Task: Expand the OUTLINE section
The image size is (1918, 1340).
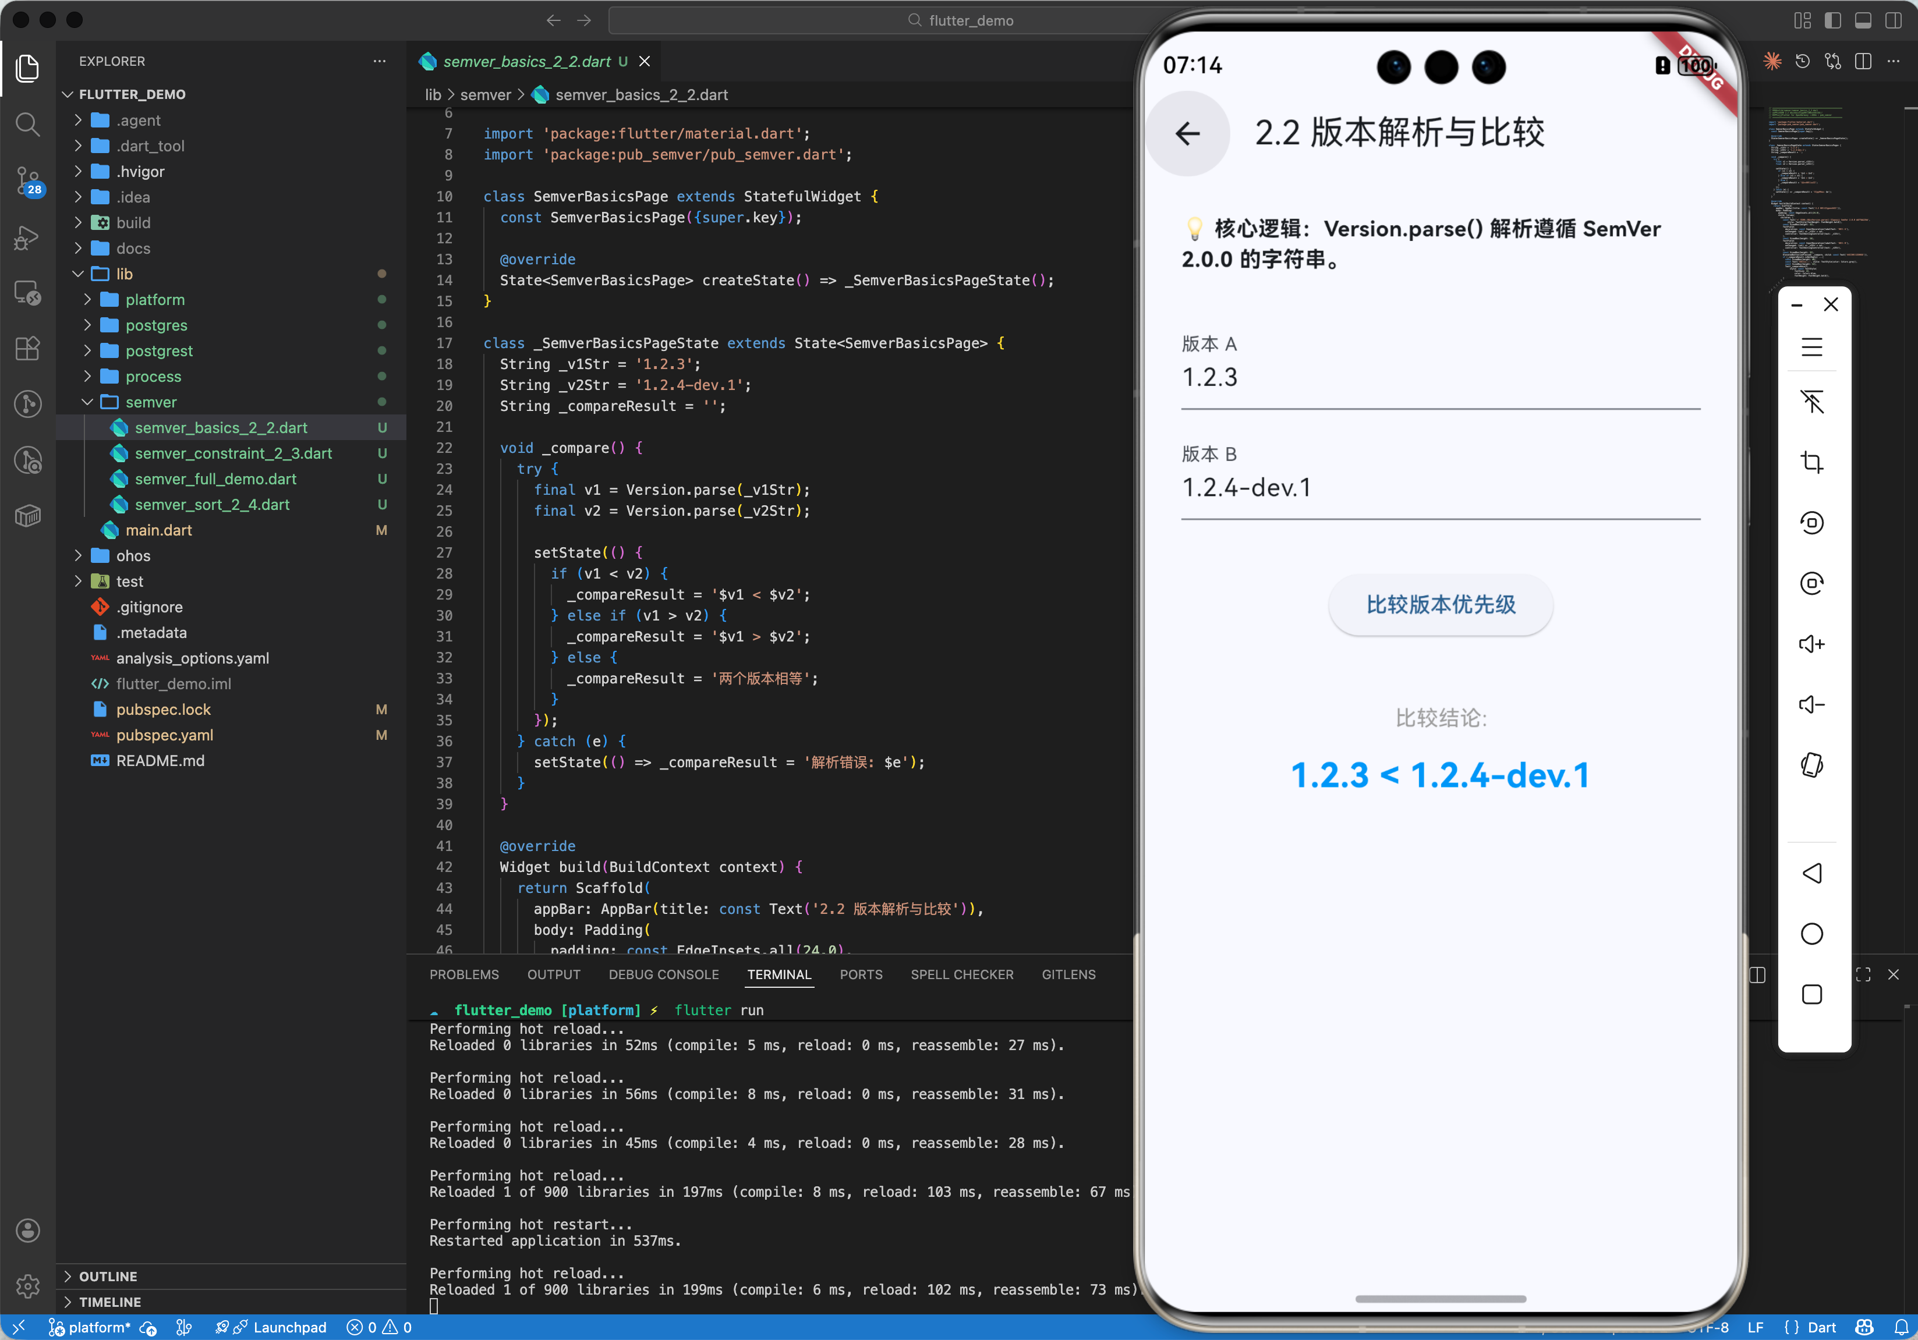Action: pyautogui.click(x=108, y=1276)
